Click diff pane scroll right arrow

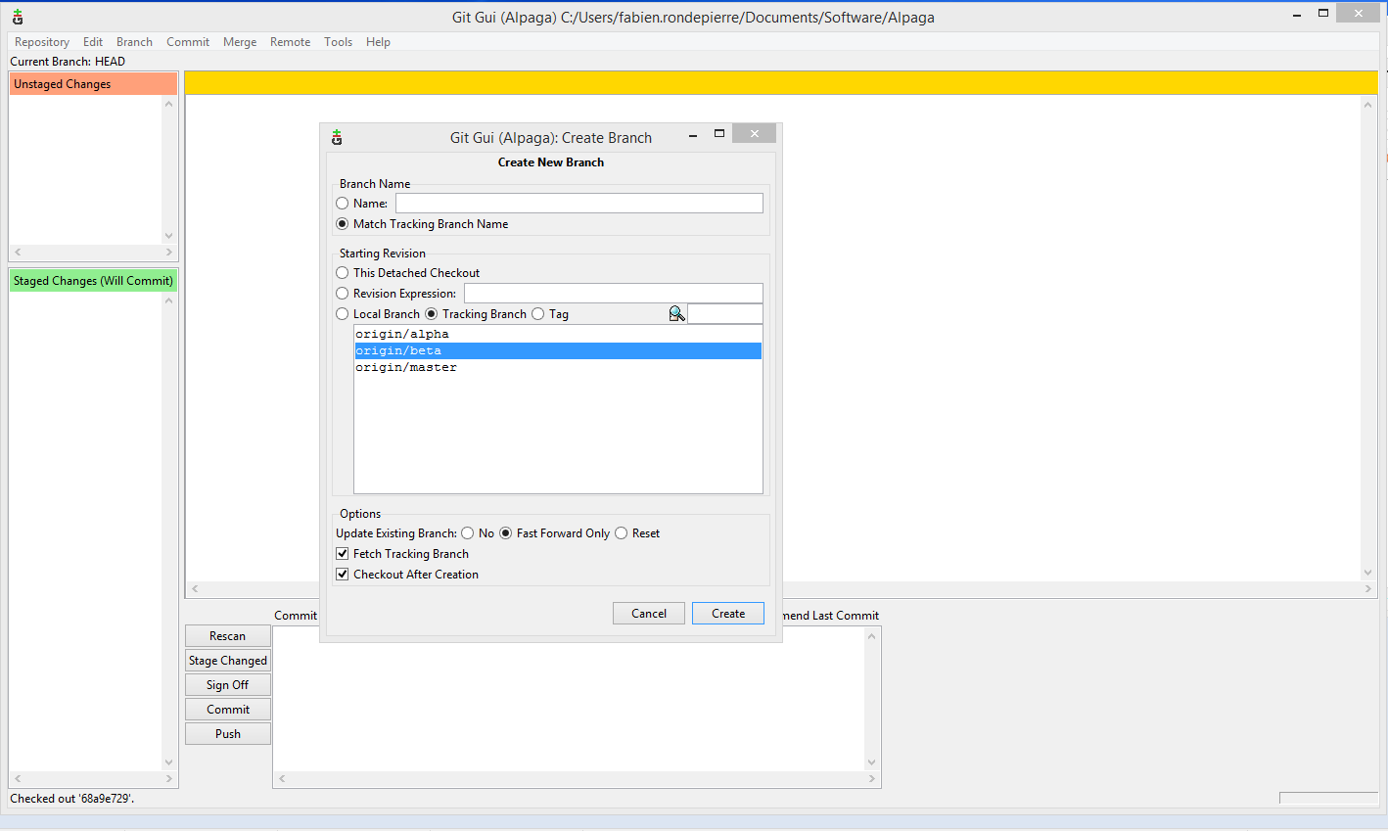1368,589
